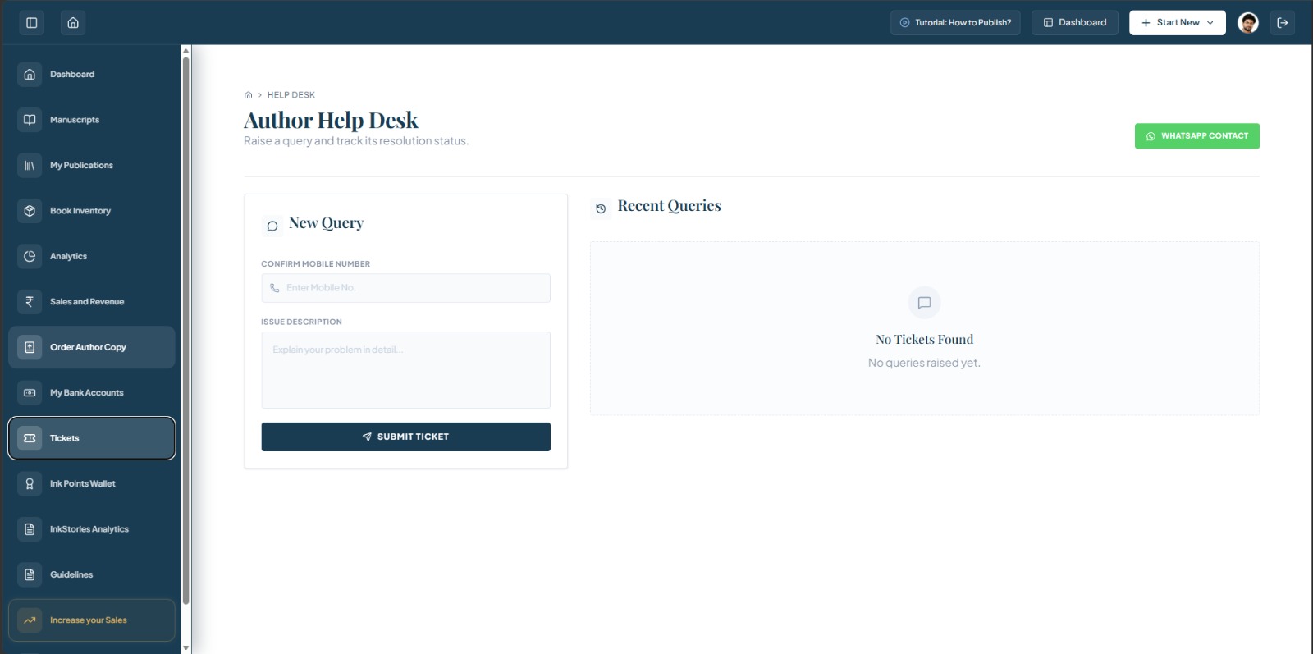This screenshot has height=654, width=1313.
Task: Click the Order Author Copy icon
Action: pos(30,347)
